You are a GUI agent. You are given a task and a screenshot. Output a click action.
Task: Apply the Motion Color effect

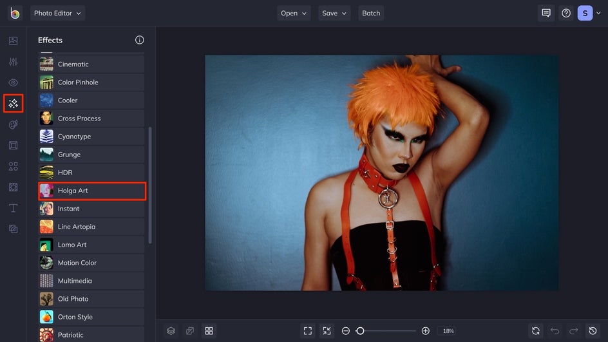coord(91,263)
